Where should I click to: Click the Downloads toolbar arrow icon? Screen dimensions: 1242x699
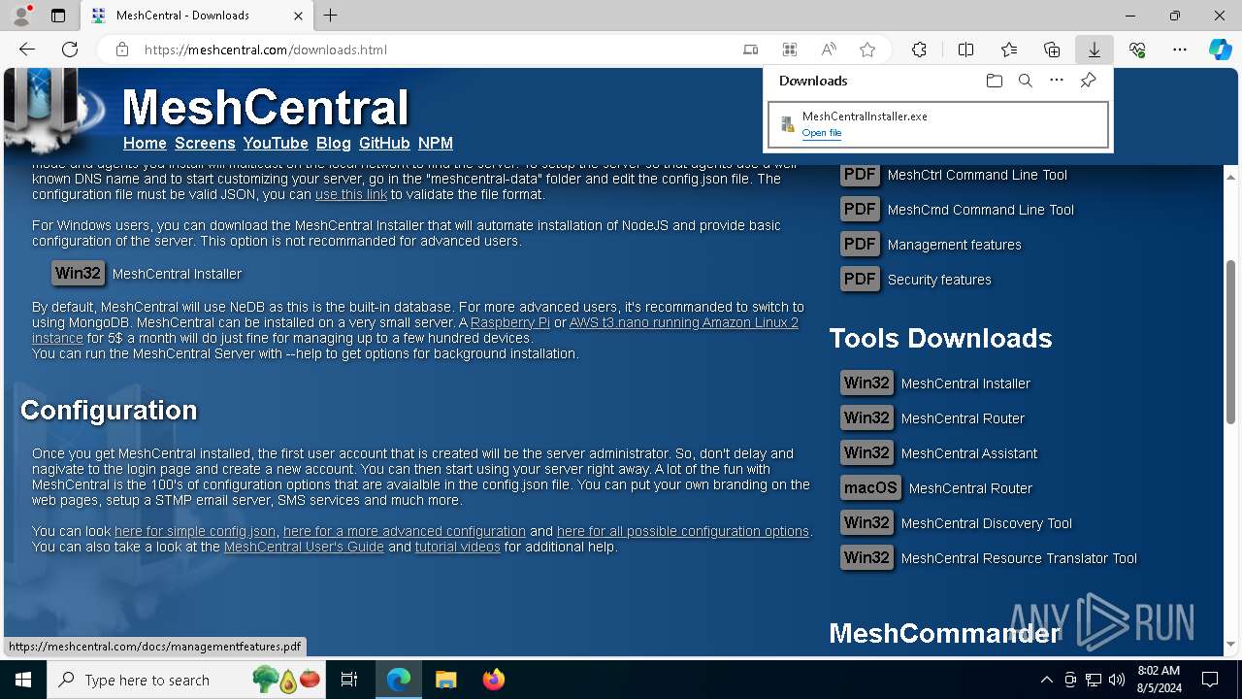click(1094, 50)
